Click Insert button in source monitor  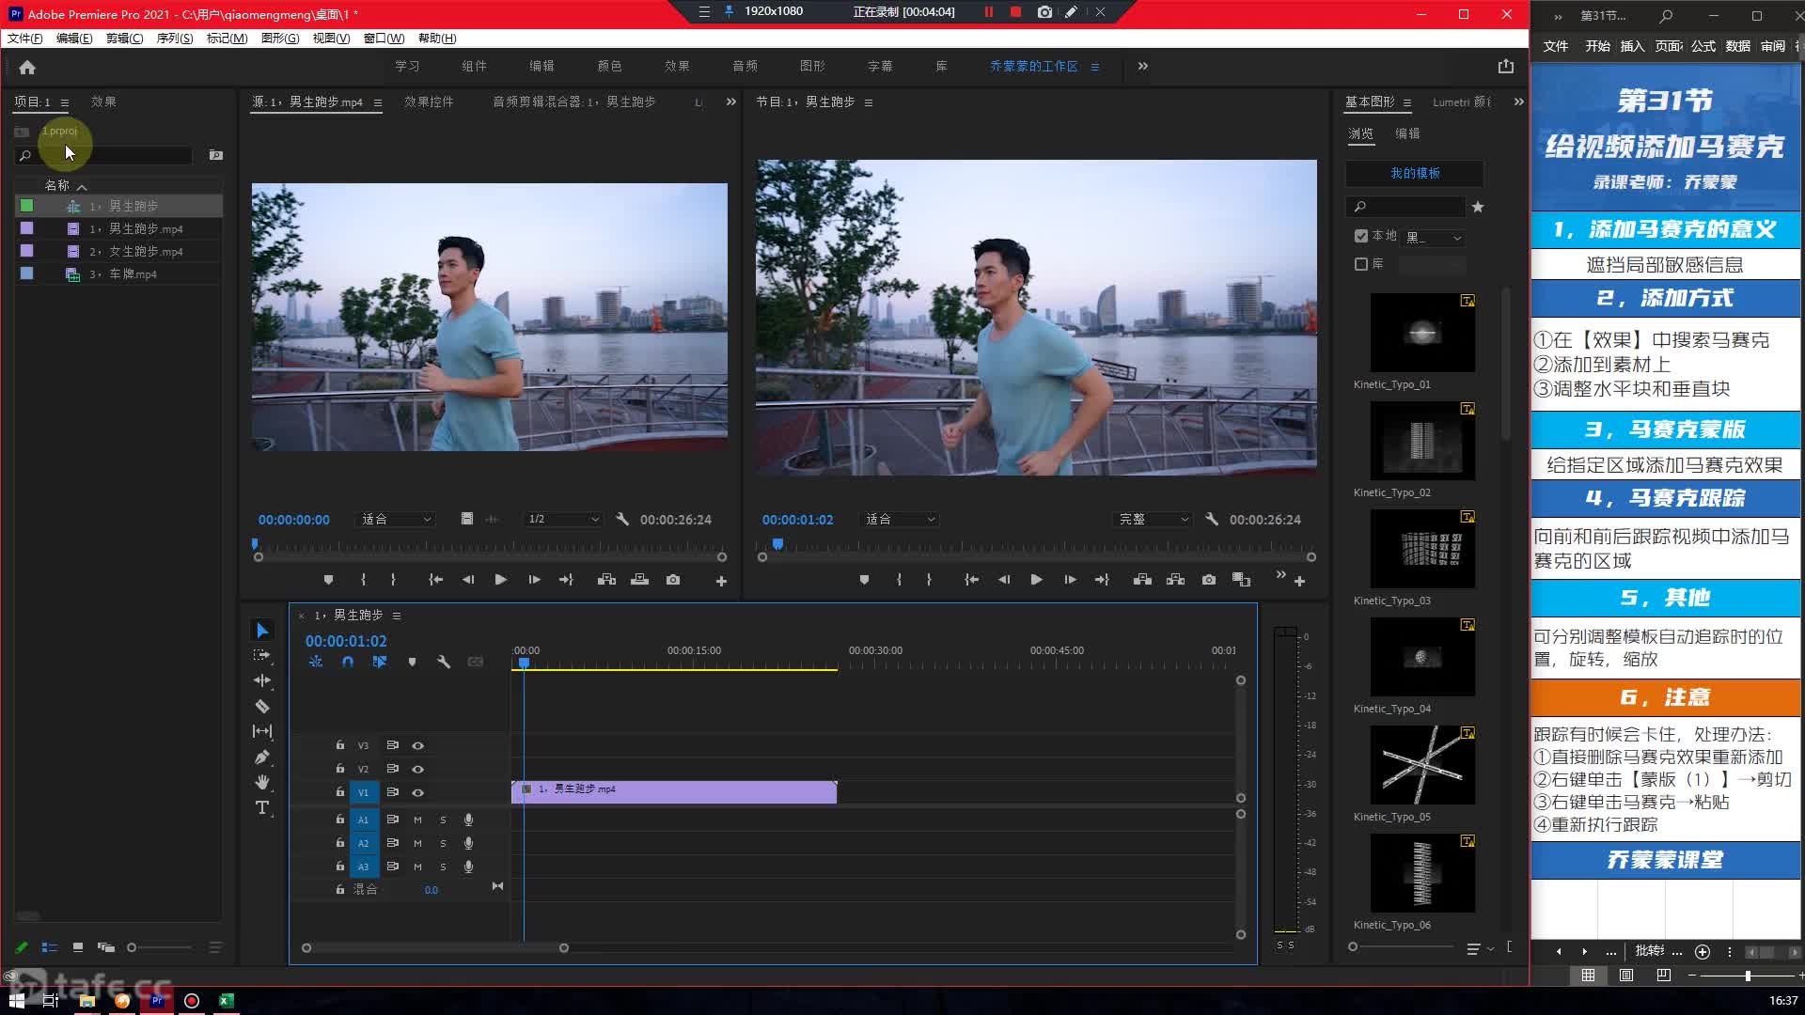point(606,580)
